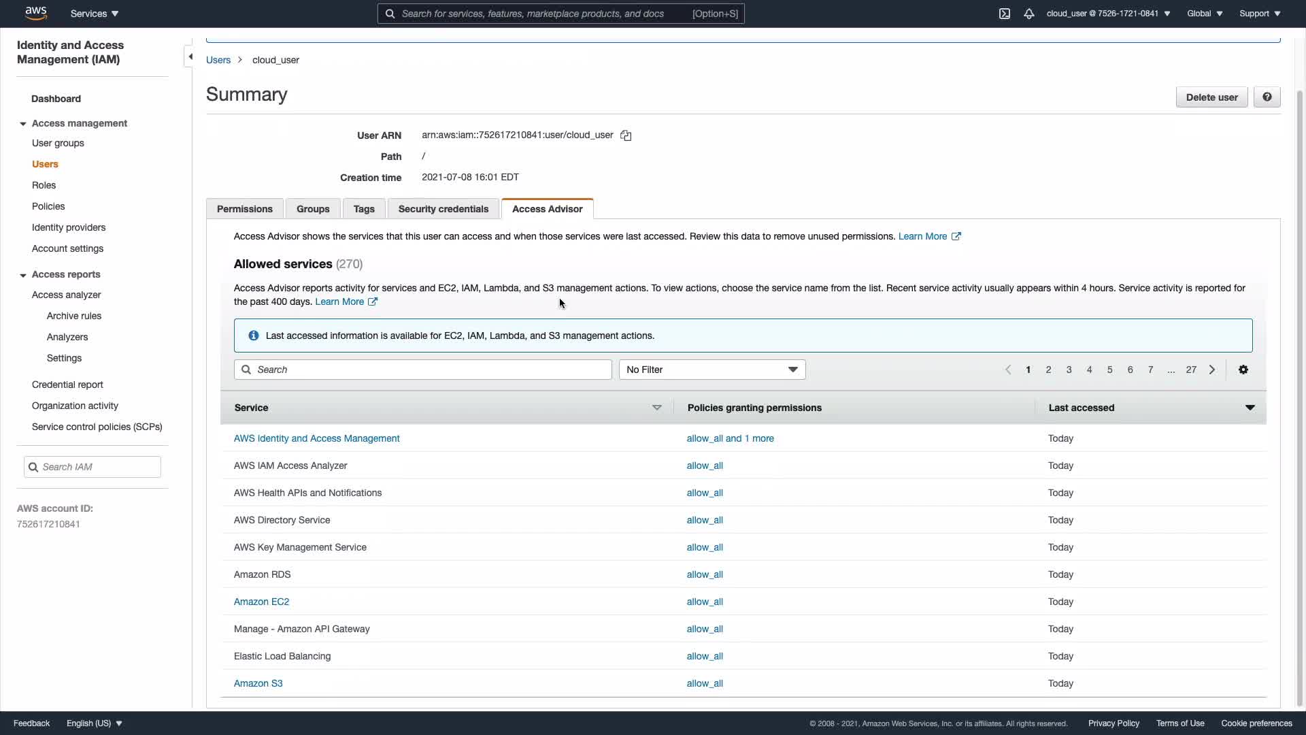Switch to the Permissions tab

(244, 209)
